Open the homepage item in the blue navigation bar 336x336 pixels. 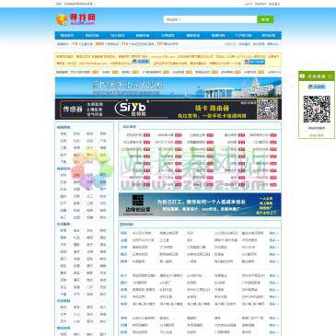[x=67, y=35]
